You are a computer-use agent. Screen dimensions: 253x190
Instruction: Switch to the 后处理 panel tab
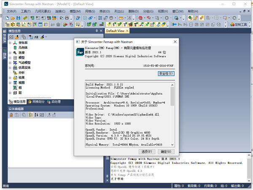point(53,102)
